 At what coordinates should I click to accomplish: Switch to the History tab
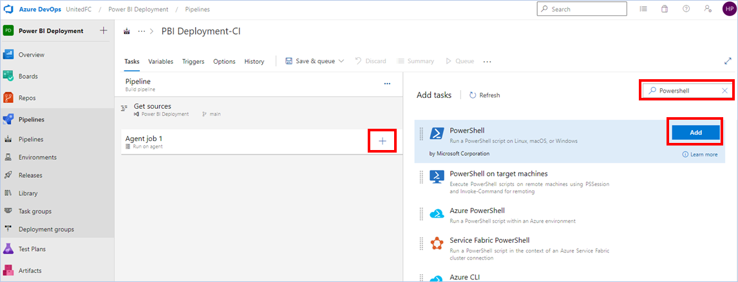click(254, 61)
